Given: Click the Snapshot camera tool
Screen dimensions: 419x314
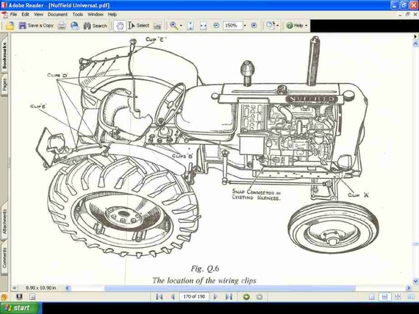Looking at the screenshot, I should pyautogui.click(x=157, y=26).
